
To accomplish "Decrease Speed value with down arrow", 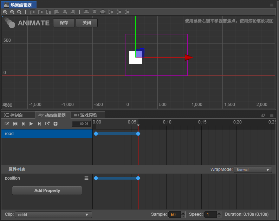I will coord(219,216).
